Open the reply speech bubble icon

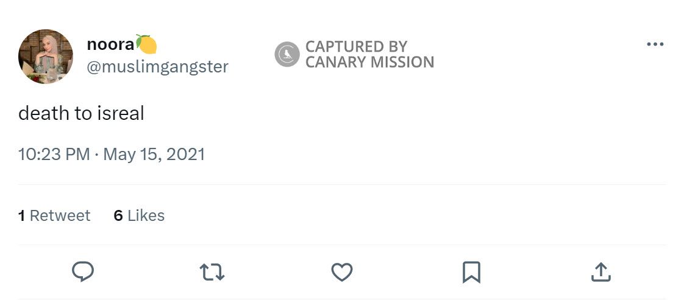point(83,272)
